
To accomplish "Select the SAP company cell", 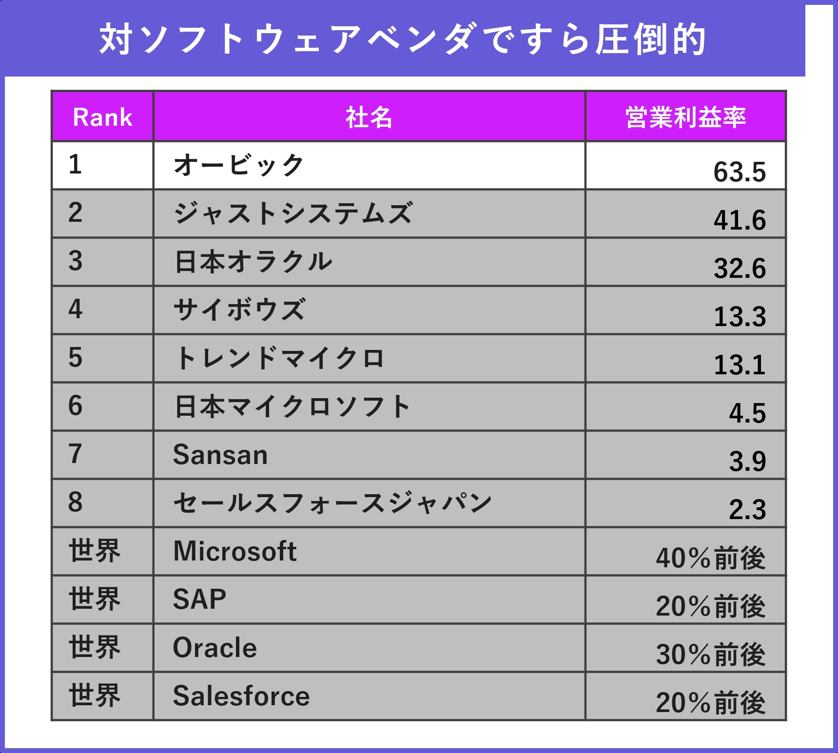I will pyautogui.click(x=199, y=599).
